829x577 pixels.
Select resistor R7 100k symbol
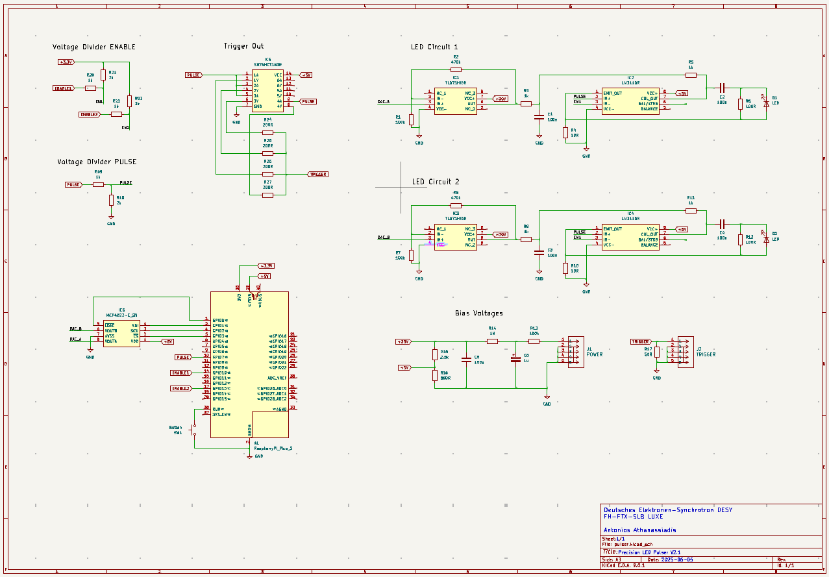pyautogui.click(x=411, y=255)
